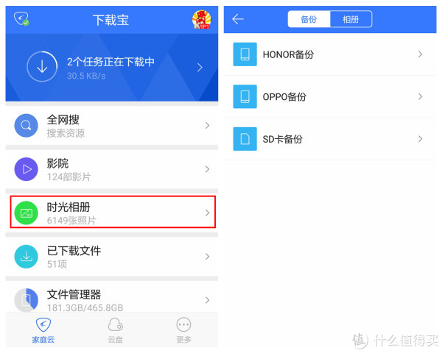The width and height of the screenshot is (442, 353).
Task: Select the HONOR备份 phone icon
Action: (x=245, y=54)
